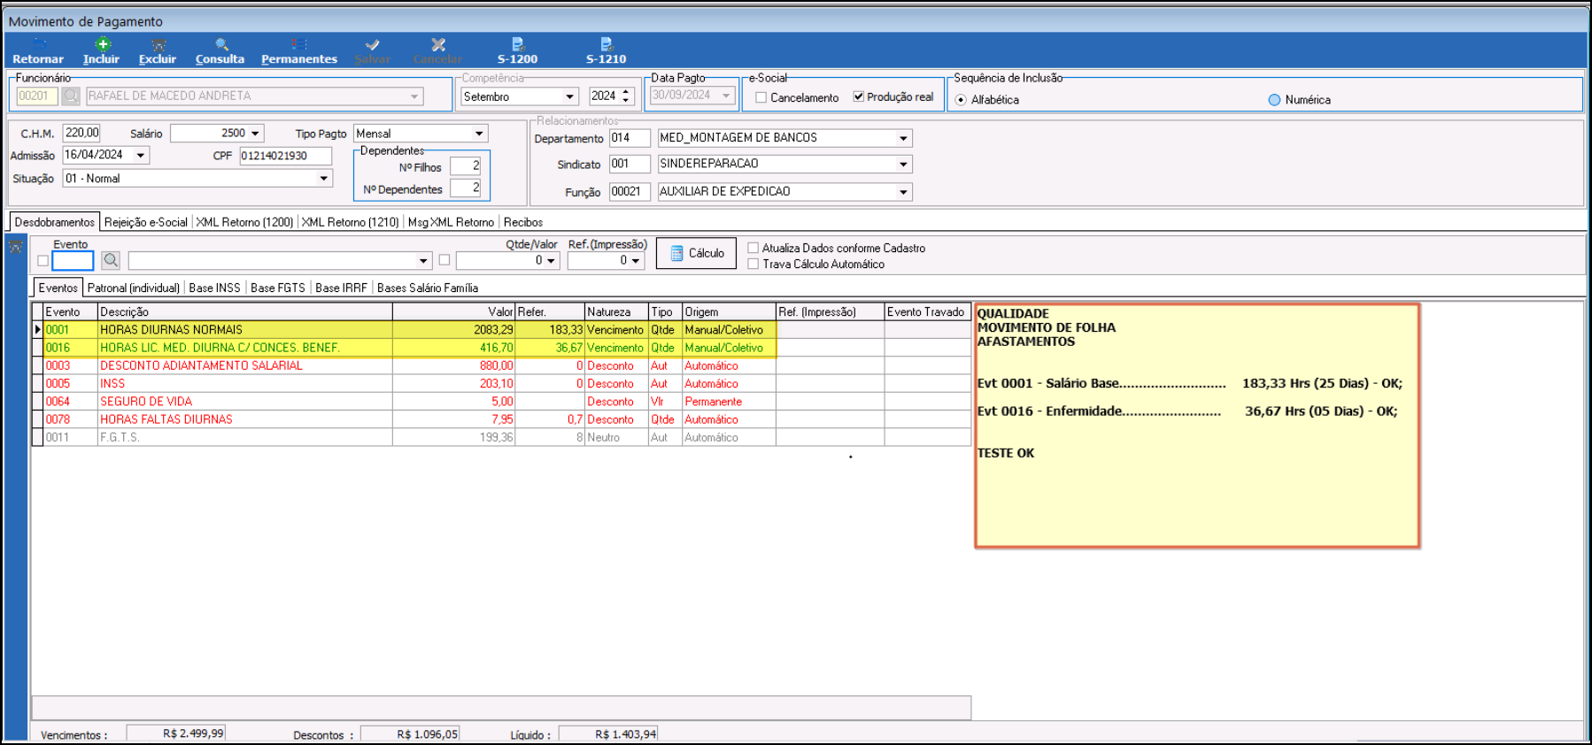Open the Competência month dropdown
The height and width of the screenshot is (745, 1592).
pos(570,96)
